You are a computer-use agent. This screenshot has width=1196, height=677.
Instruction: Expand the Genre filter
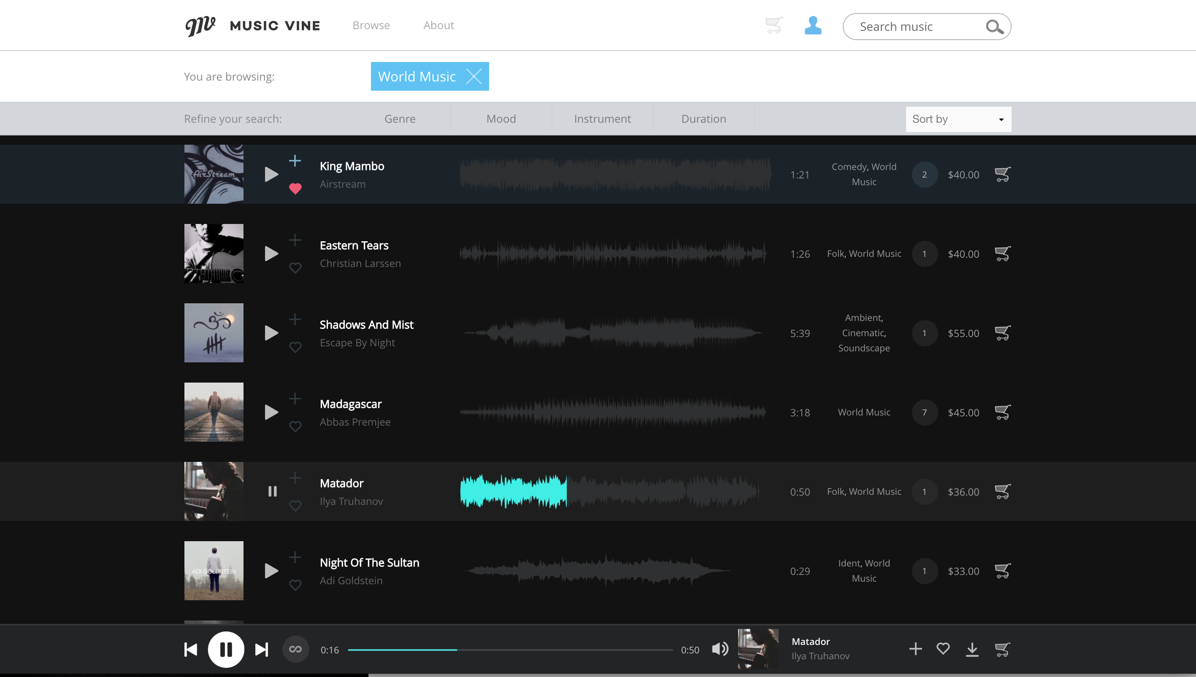click(x=400, y=119)
